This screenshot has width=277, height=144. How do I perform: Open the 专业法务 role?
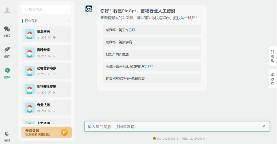[46, 108]
